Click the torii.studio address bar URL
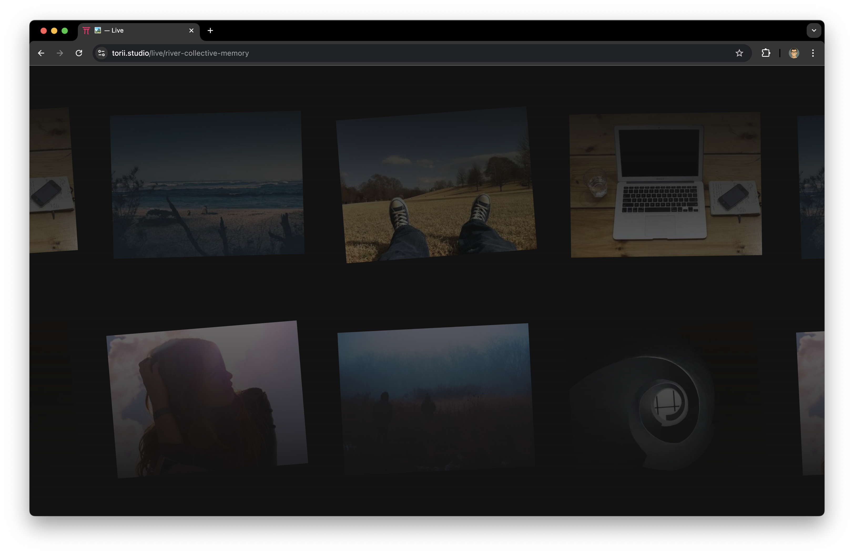This screenshot has height=555, width=854. pos(180,53)
